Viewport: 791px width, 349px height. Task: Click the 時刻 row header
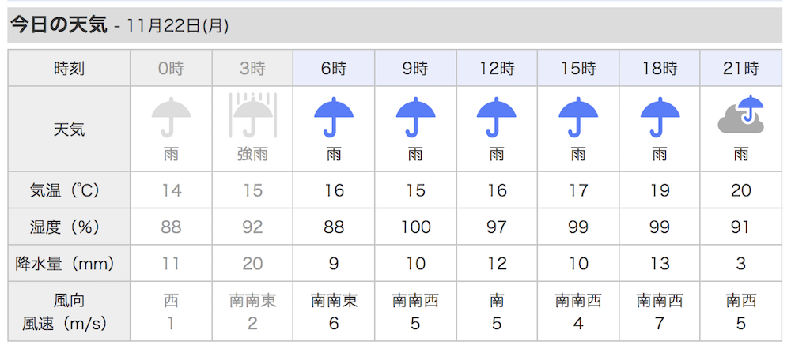click(x=69, y=68)
